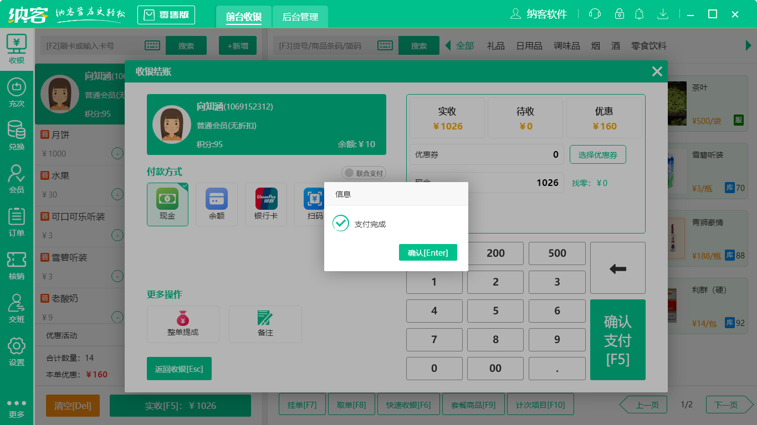757x425 pixels.
Task: Open the 选择优惠券 coupon selector
Action: point(597,154)
